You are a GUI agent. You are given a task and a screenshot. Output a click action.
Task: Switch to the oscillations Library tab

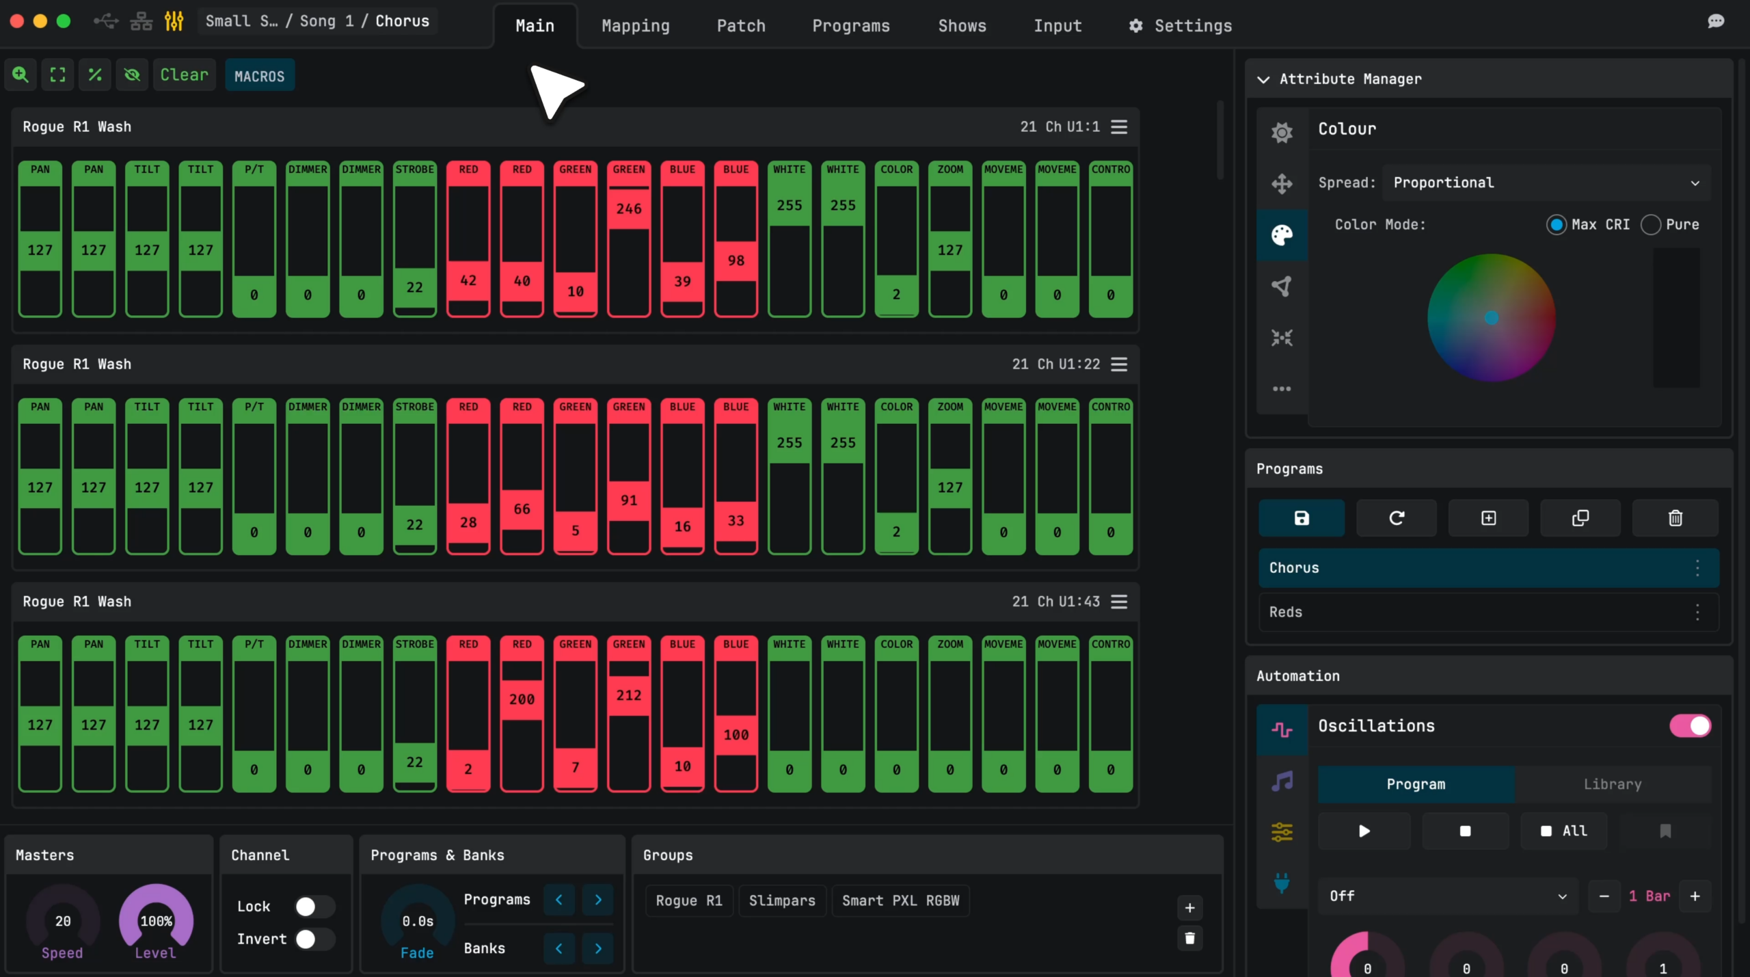[1613, 784]
